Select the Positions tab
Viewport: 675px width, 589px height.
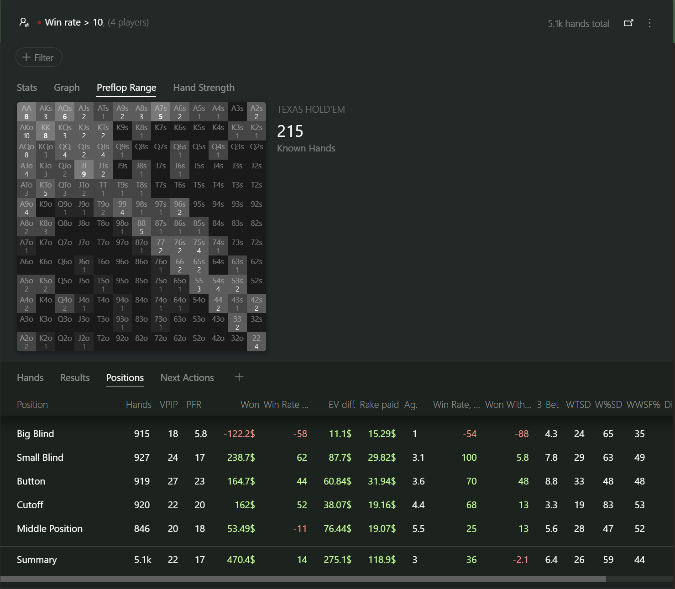click(x=125, y=378)
